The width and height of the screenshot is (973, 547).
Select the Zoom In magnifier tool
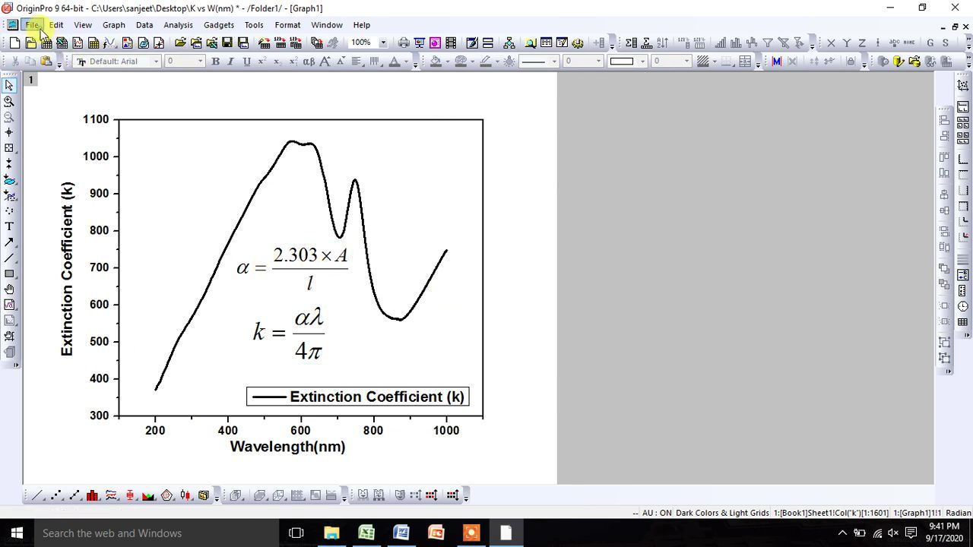point(9,101)
